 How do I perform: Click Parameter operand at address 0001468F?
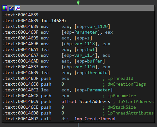pyautogui.click(x=86, y=32)
